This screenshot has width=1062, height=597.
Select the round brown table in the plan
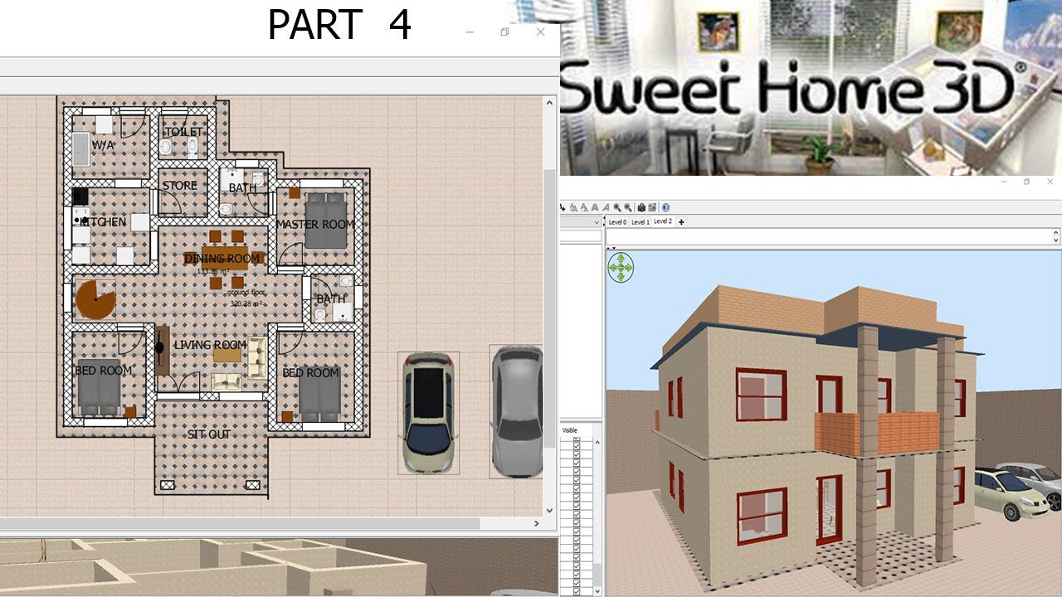point(96,299)
